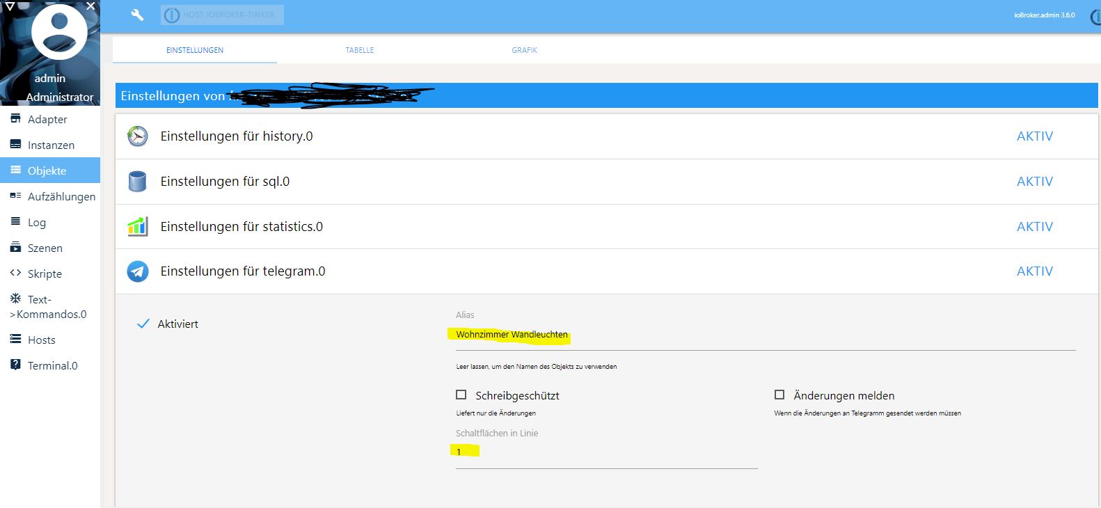Enable the Änderungen melden checkbox

click(x=779, y=395)
